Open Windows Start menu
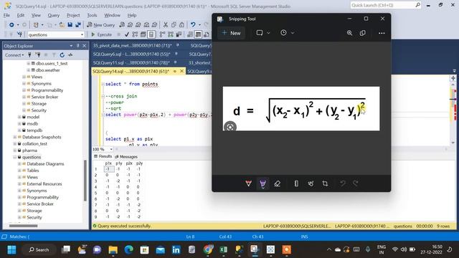The width and height of the screenshot is (459, 258). pos(11,250)
